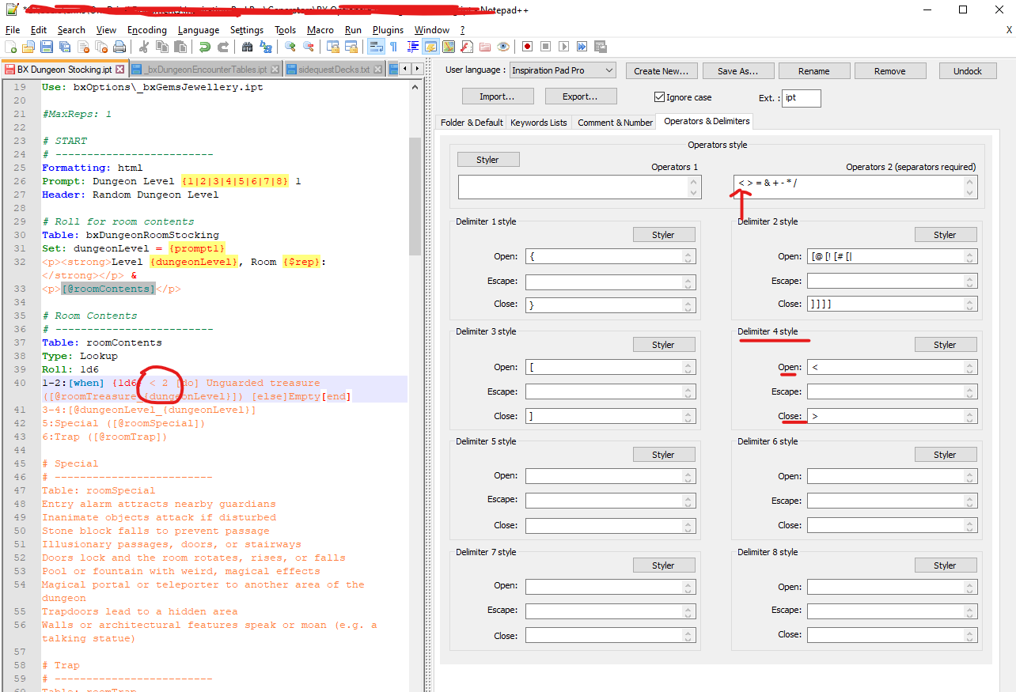Image resolution: width=1016 pixels, height=692 pixels.
Task: Open Styler for Delimiter 4 style
Action: tap(946, 345)
